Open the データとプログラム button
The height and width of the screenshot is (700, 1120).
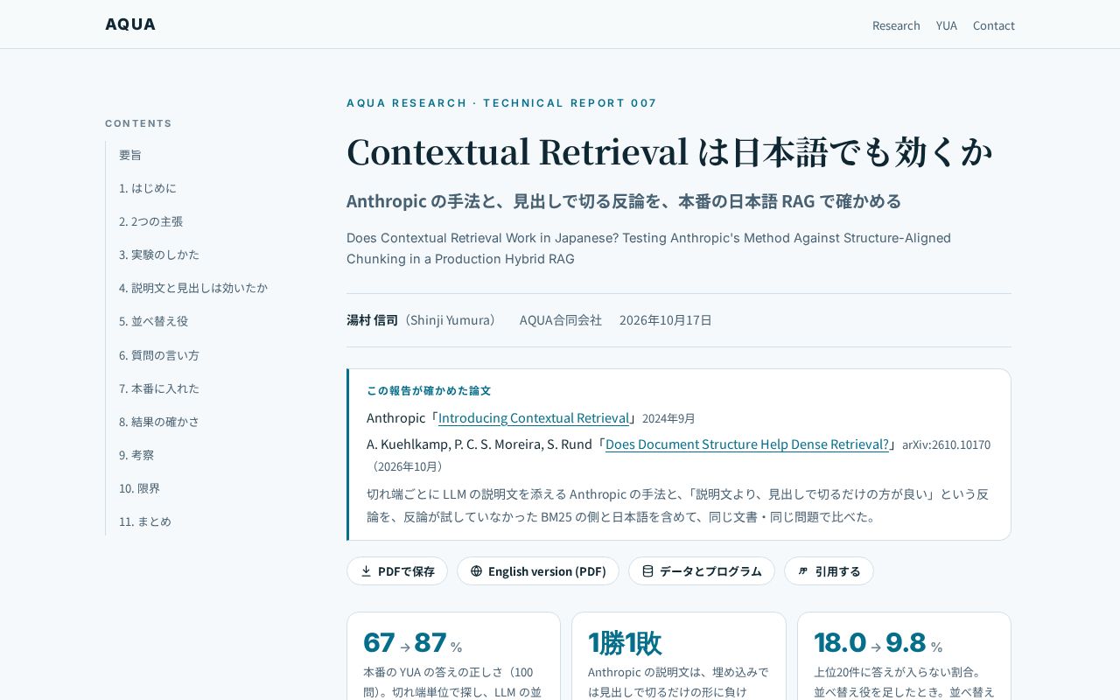(702, 571)
